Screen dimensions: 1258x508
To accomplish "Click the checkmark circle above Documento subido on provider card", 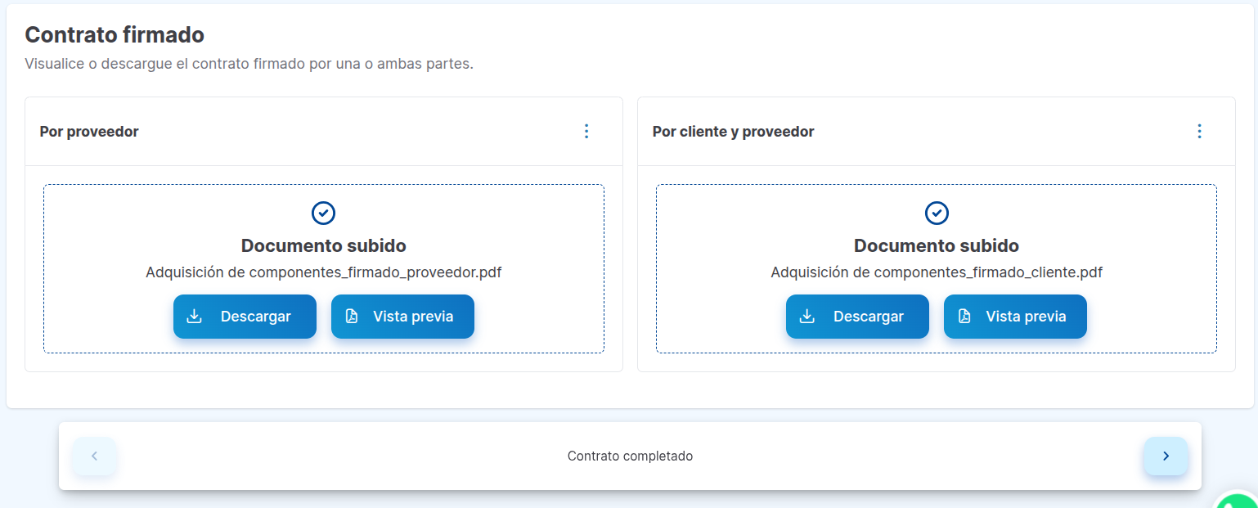I will (324, 213).
